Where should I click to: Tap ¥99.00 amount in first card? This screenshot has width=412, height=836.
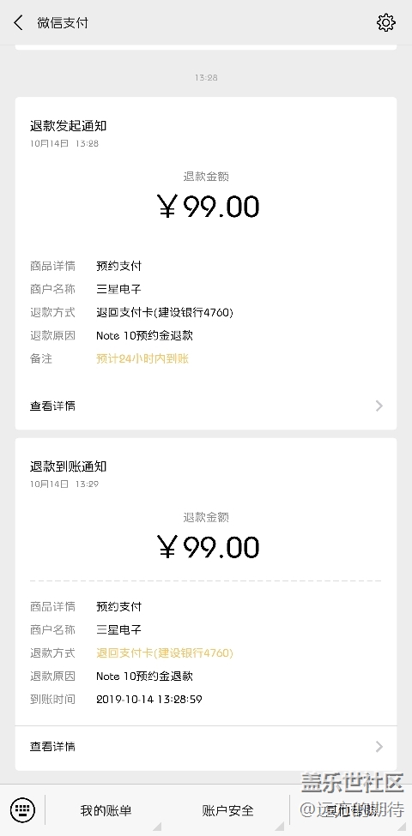click(x=208, y=207)
